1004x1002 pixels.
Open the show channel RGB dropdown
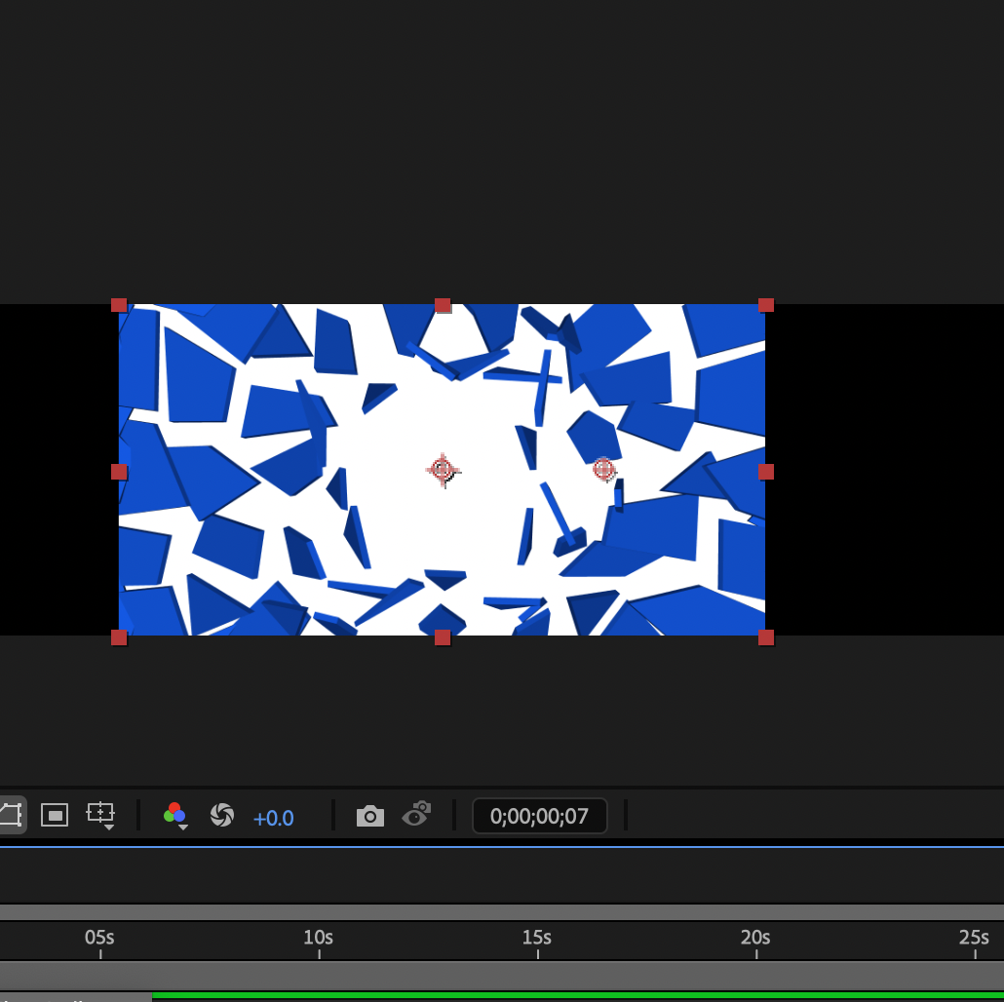[175, 815]
